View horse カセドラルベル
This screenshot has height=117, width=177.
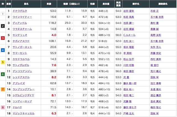point(21,59)
